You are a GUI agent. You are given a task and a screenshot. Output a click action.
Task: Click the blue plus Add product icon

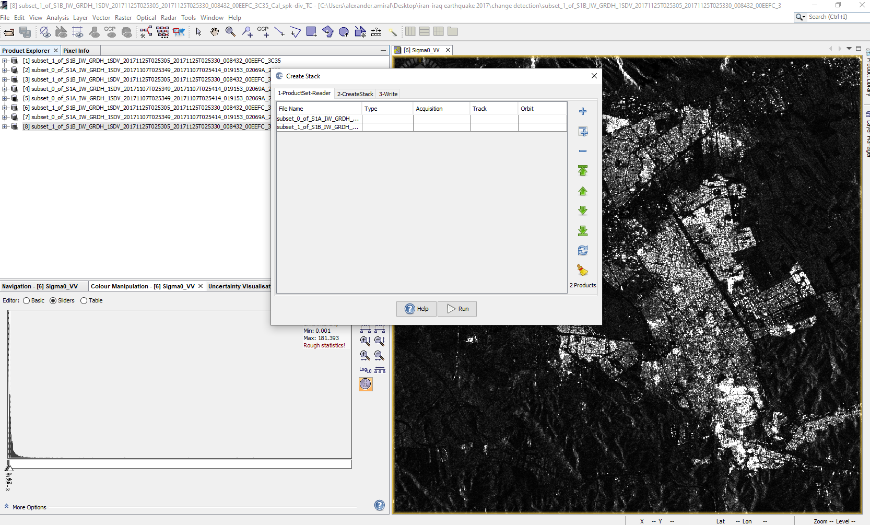583,111
